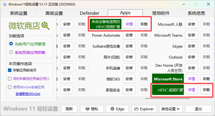Click the Skype label
The height and width of the screenshot is (116, 215).
177,46
